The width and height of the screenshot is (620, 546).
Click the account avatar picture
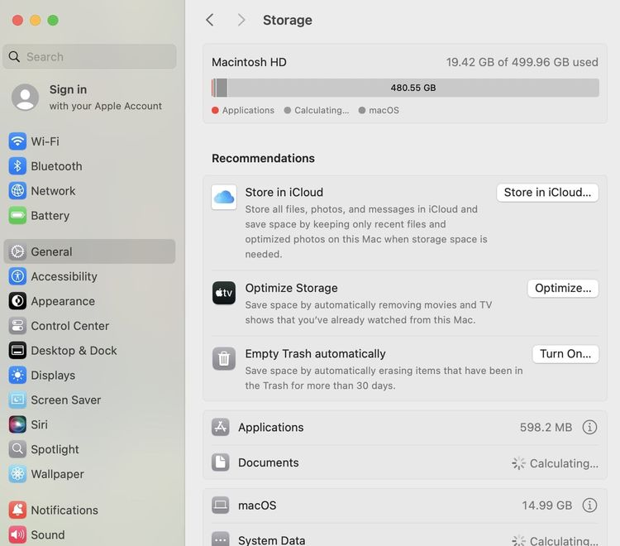tap(25, 98)
